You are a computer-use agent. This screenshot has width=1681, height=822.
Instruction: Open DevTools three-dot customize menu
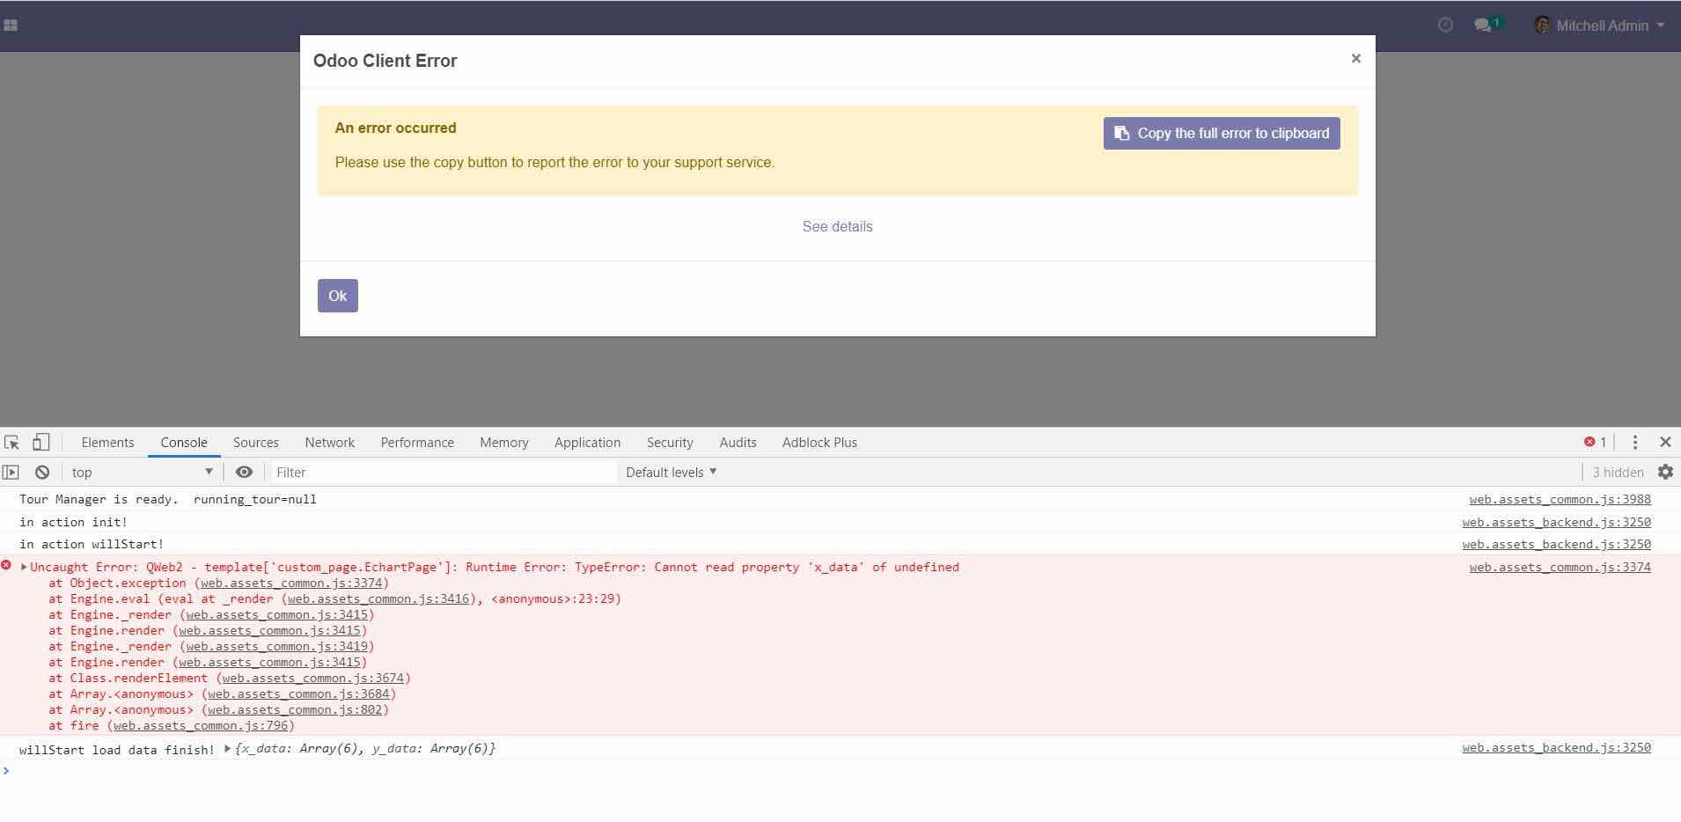pos(1634,443)
